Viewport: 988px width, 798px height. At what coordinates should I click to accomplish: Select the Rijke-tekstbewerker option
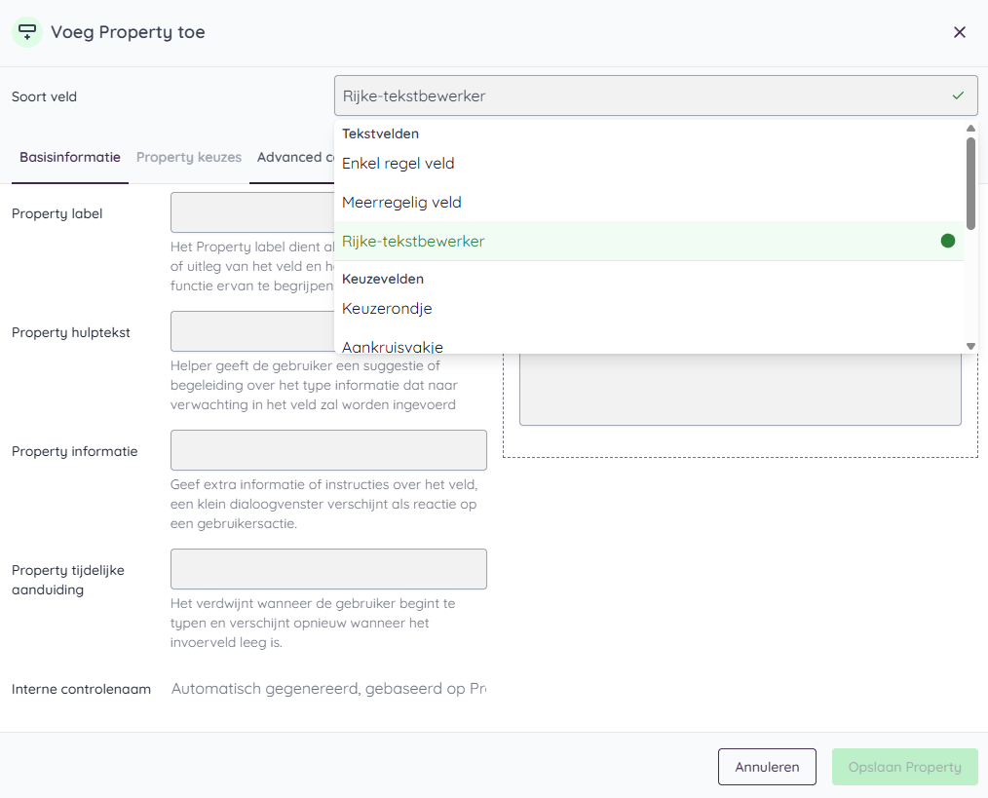point(413,241)
